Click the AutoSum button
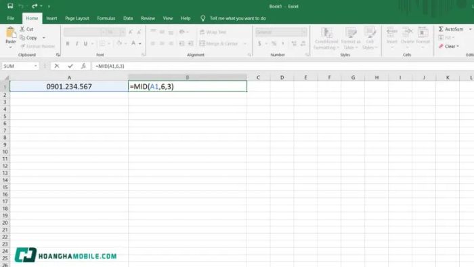Image resolution: width=474 pixels, height=267 pixels. point(451,29)
